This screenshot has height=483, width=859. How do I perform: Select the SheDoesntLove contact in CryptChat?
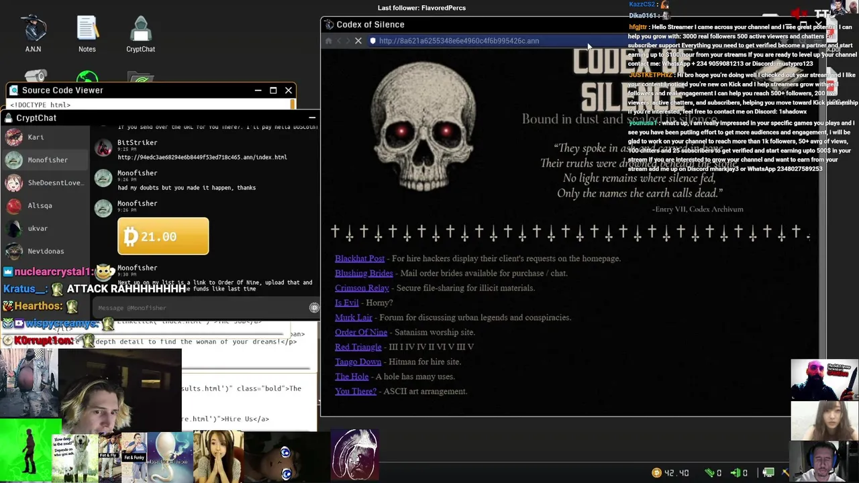coord(45,182)
